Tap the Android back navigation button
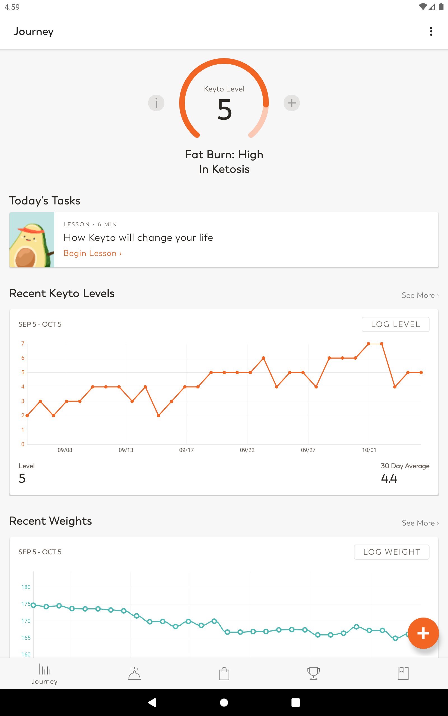Screen dimensions: 448x716 tap(152, 702)
